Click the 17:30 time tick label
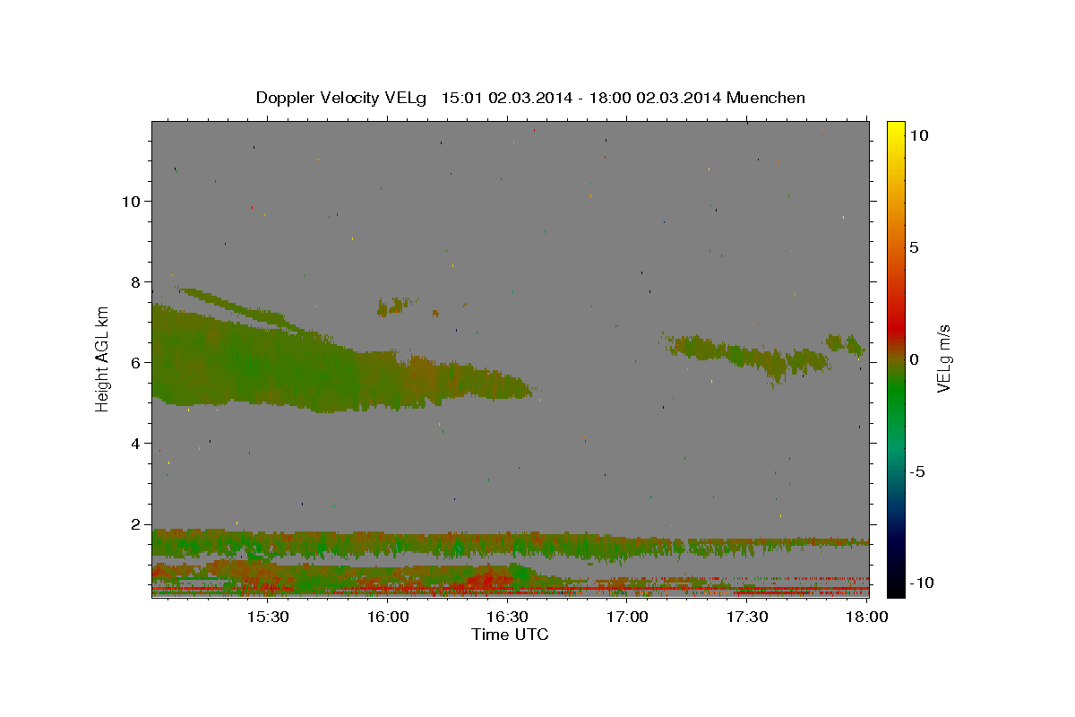The image size is (1075, 717). pos(747,618)
